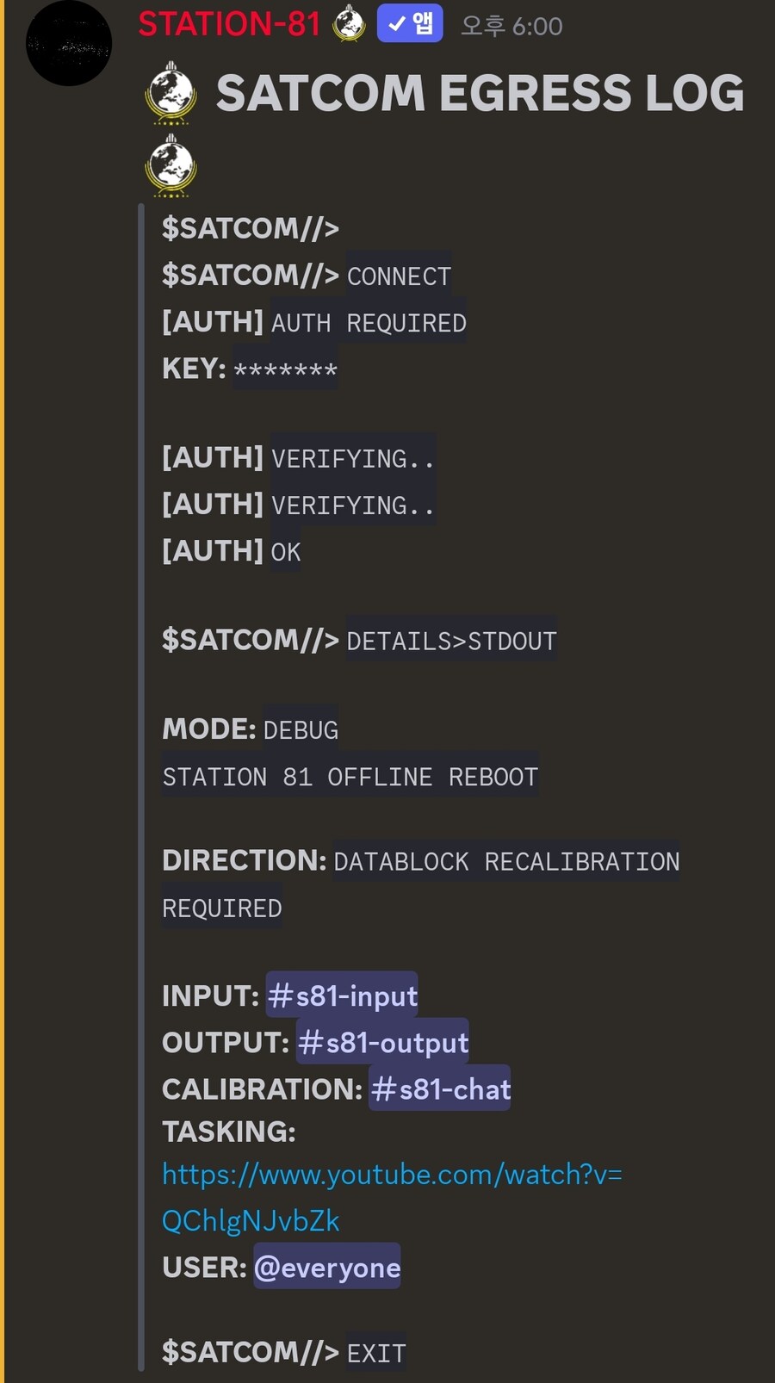Image resolution: width=775 pixels, height=1383 pixels.
Task: Click the masked KEY asterisks
Action: click(x=285, y=370)
